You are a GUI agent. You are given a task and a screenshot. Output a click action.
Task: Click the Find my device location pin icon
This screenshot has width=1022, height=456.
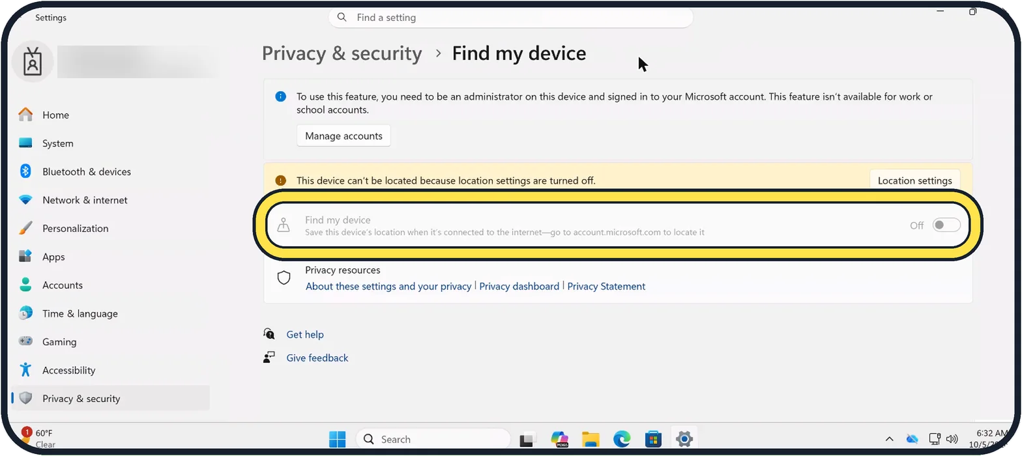[x=284, y=225]
